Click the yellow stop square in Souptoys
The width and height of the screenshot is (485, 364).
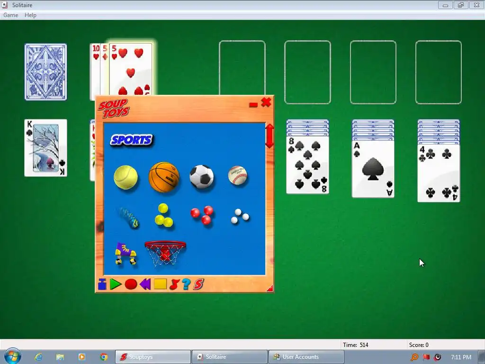(160, 284)
